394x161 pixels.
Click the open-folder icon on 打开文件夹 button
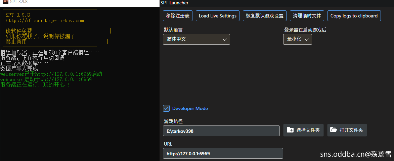(x=334, y=130)
